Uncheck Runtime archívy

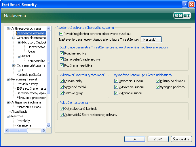pyautogui.click(x=62, y=53)
